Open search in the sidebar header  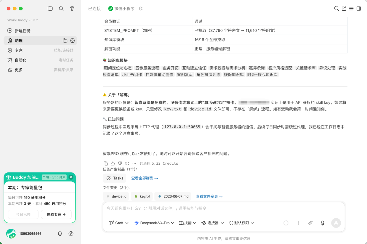pos(61,9)
